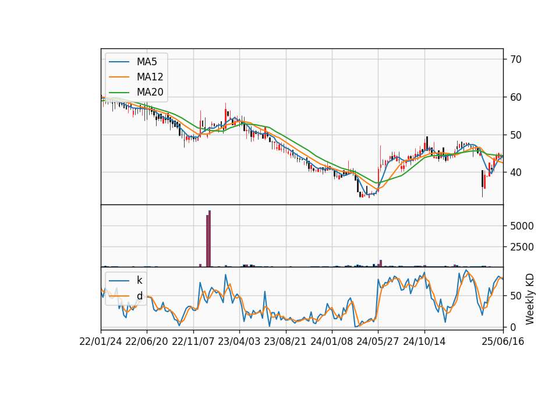559x402 pixels.
Task: Click the 23/08/21 date axis label
Action: 285,342
